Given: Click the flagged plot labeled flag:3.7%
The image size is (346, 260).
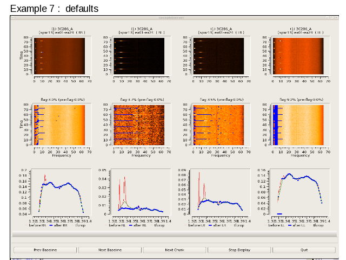Looking at the screenshot, I should coord(139,125).
